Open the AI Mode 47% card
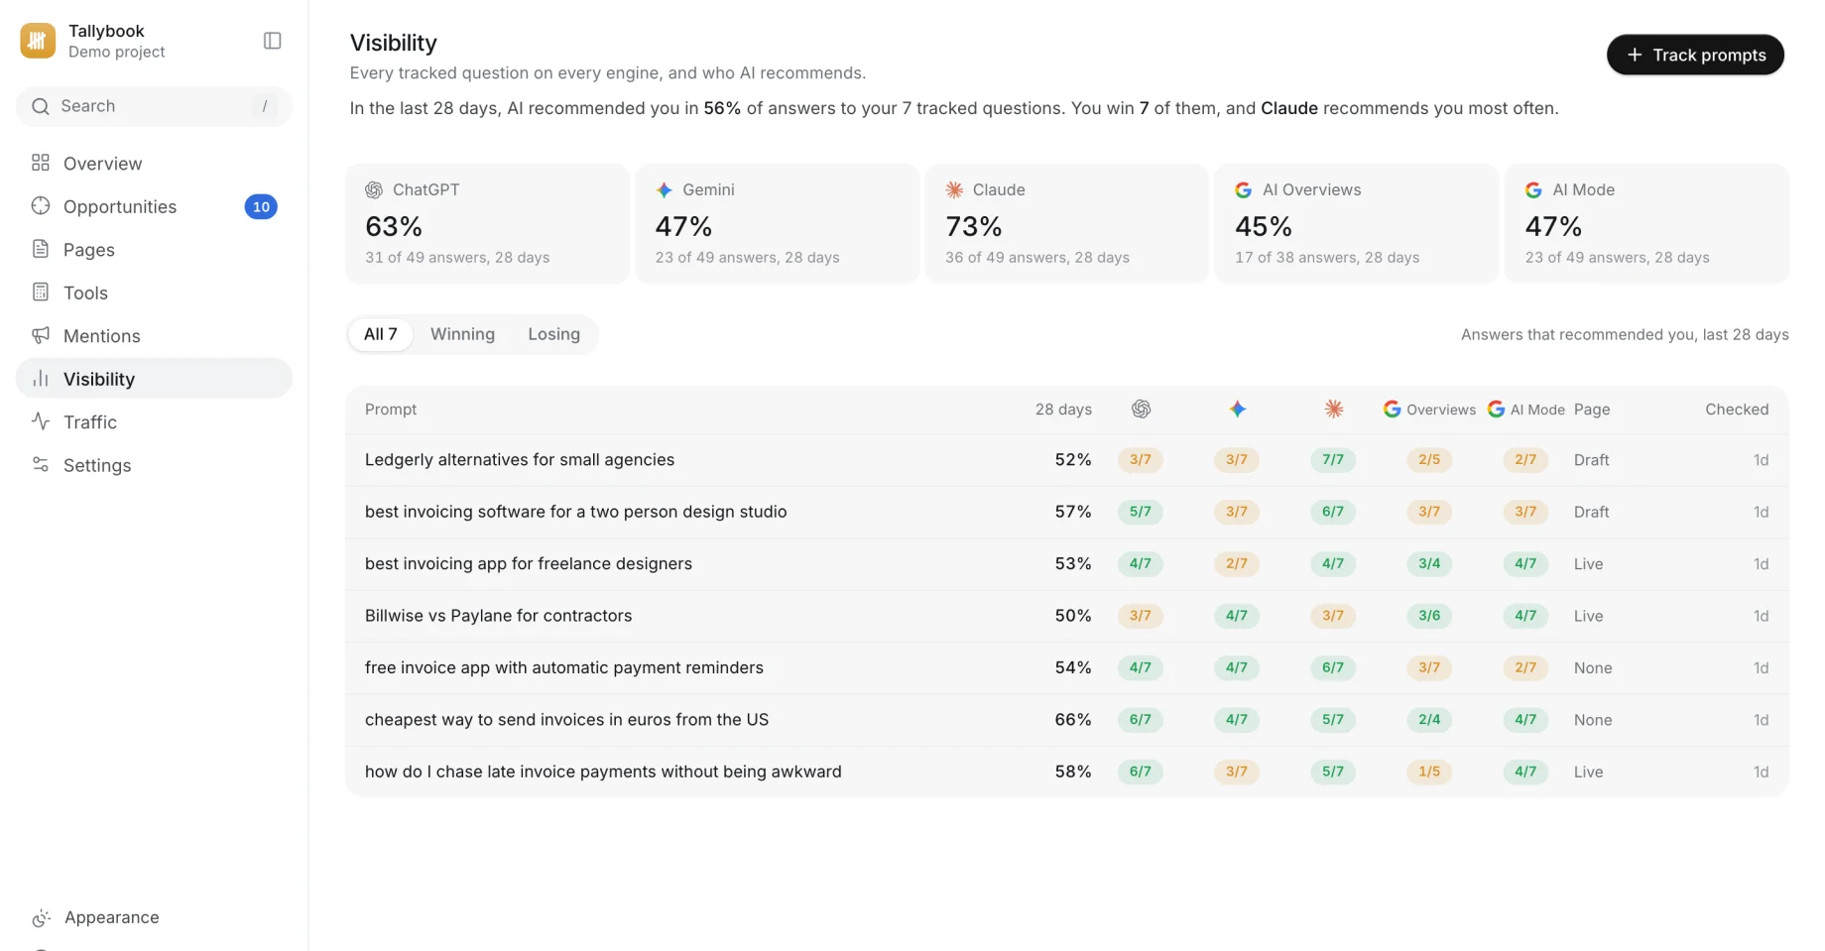This screenshot has width=1825, height=951. (1646, 224)
